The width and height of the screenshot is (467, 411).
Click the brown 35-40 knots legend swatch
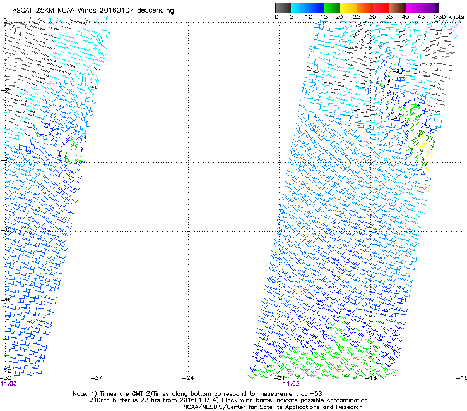pos(398,8)
